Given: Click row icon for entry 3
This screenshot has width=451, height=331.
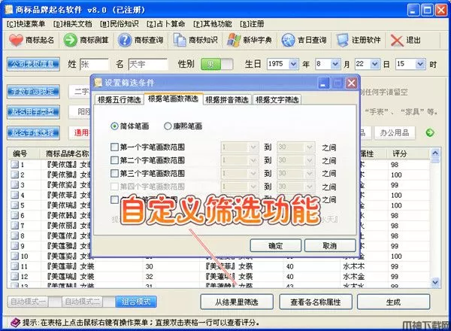Looking at the screenshot, I should 15,185.
